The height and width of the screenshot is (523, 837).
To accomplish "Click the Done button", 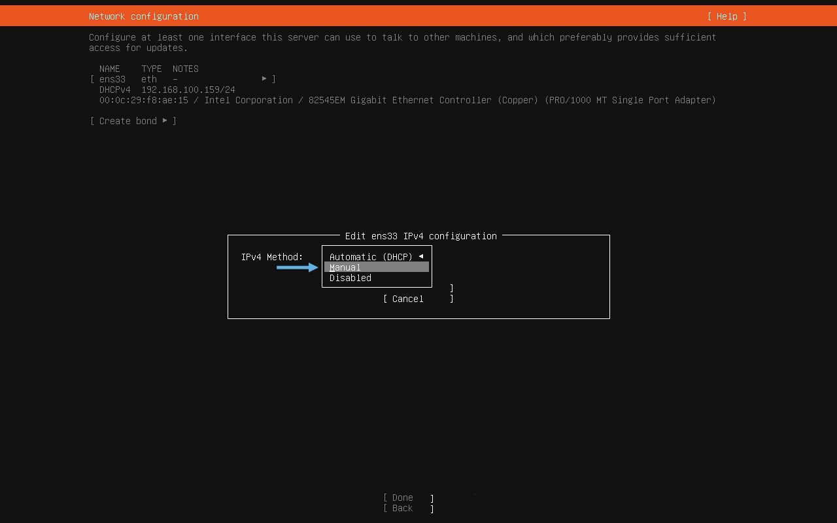I will [x=401, y=498].
